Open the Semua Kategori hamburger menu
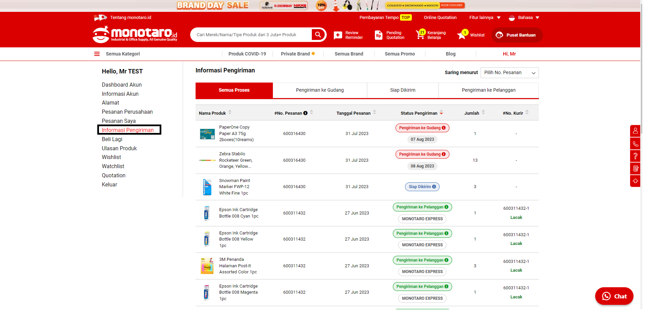 pos(97,54)
